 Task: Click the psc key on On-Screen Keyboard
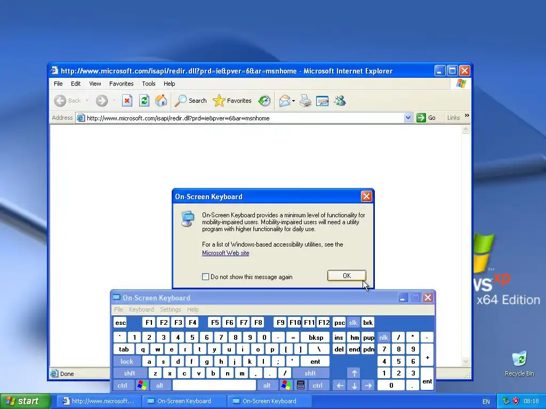pyautogui.click(x=339, y=322)
